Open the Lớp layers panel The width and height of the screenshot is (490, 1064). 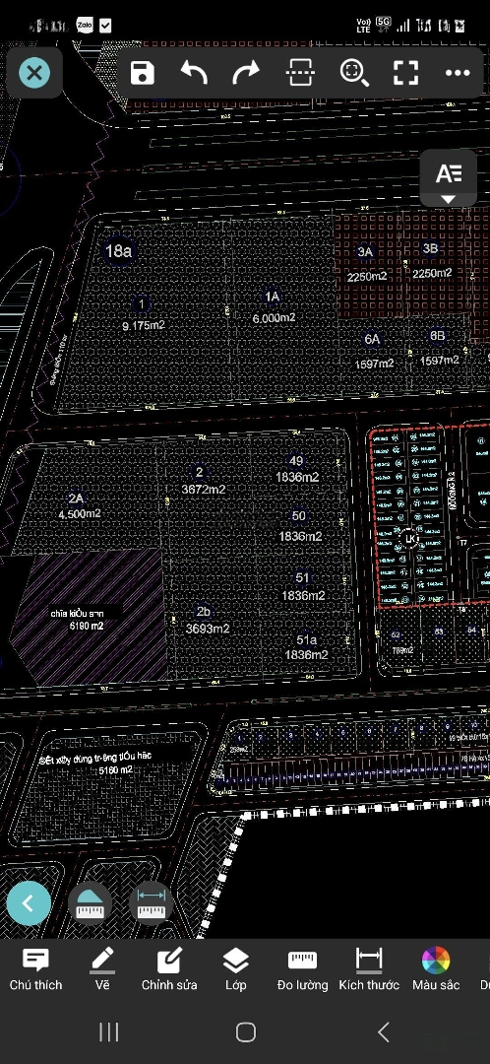coord(236,969)
